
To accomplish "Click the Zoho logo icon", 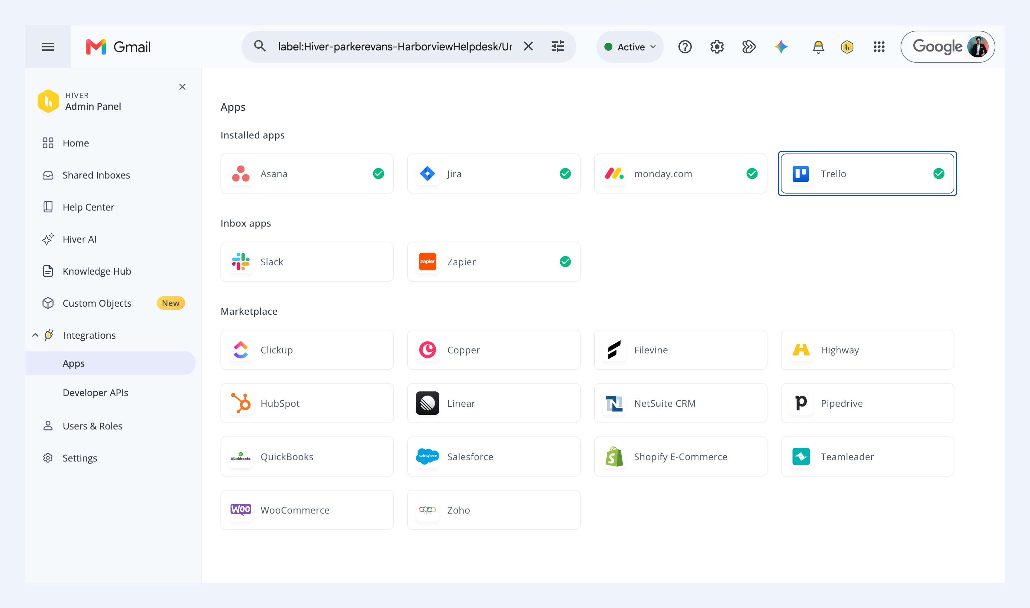I will [428, 510].
